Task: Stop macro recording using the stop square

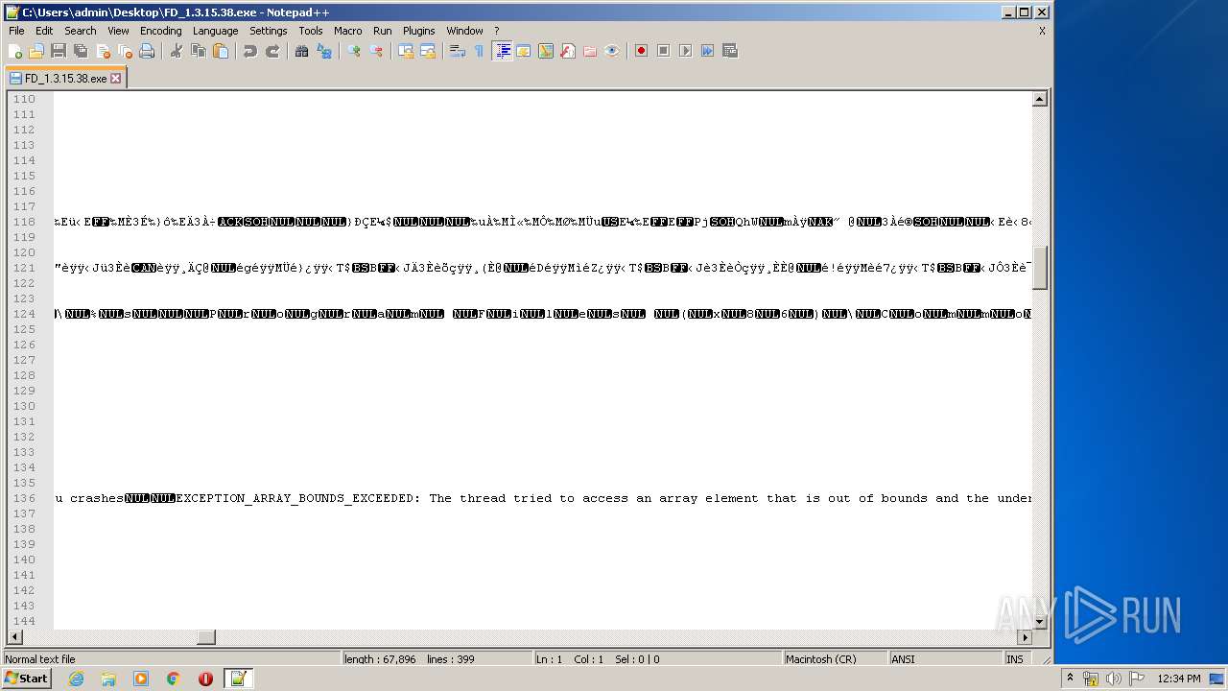Action: point(663,51)
